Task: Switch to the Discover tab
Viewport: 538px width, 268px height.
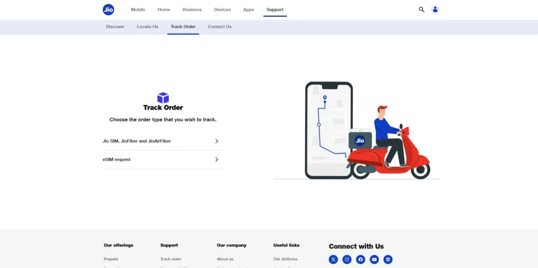Action: (x=115, y=27)
